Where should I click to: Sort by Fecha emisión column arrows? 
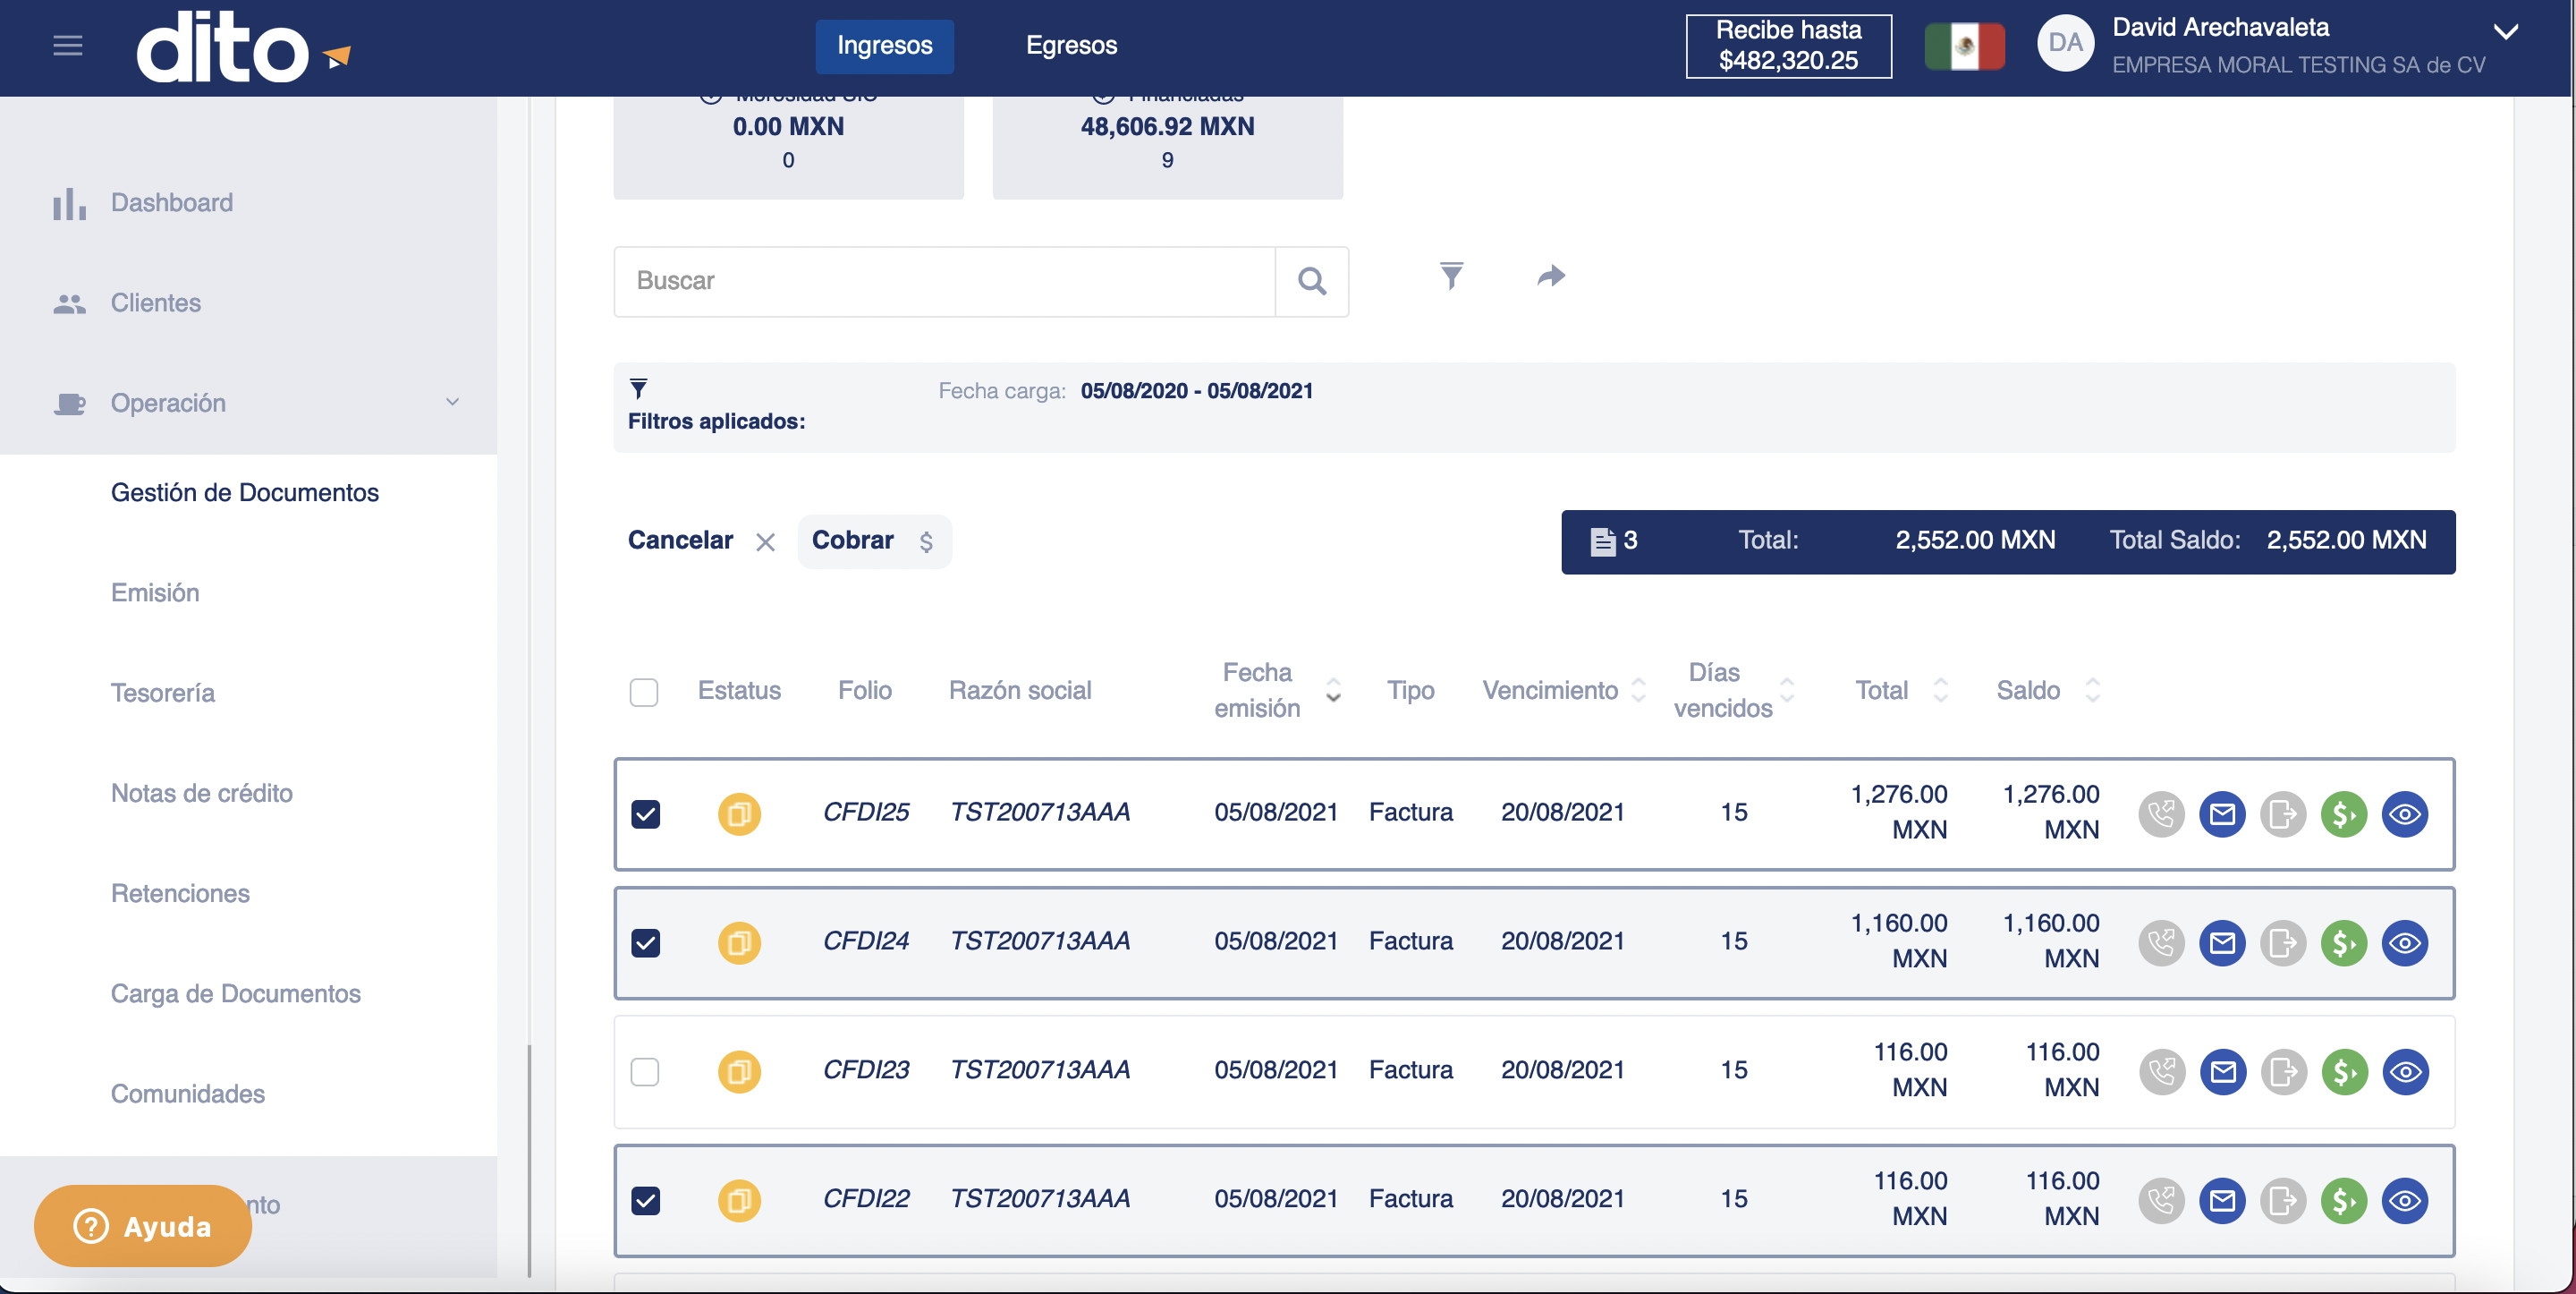point(1333,691)
